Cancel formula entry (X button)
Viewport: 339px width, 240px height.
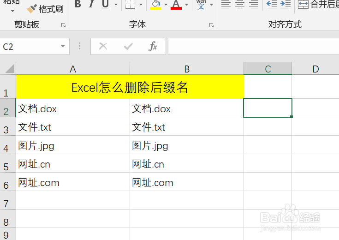103,46
